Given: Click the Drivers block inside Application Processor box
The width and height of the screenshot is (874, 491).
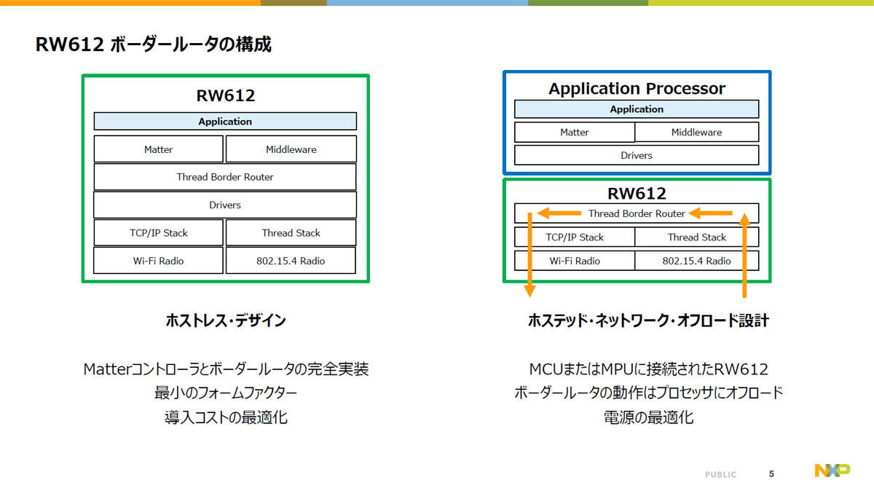Looking at the screenshot, I should tap(637, 155).
